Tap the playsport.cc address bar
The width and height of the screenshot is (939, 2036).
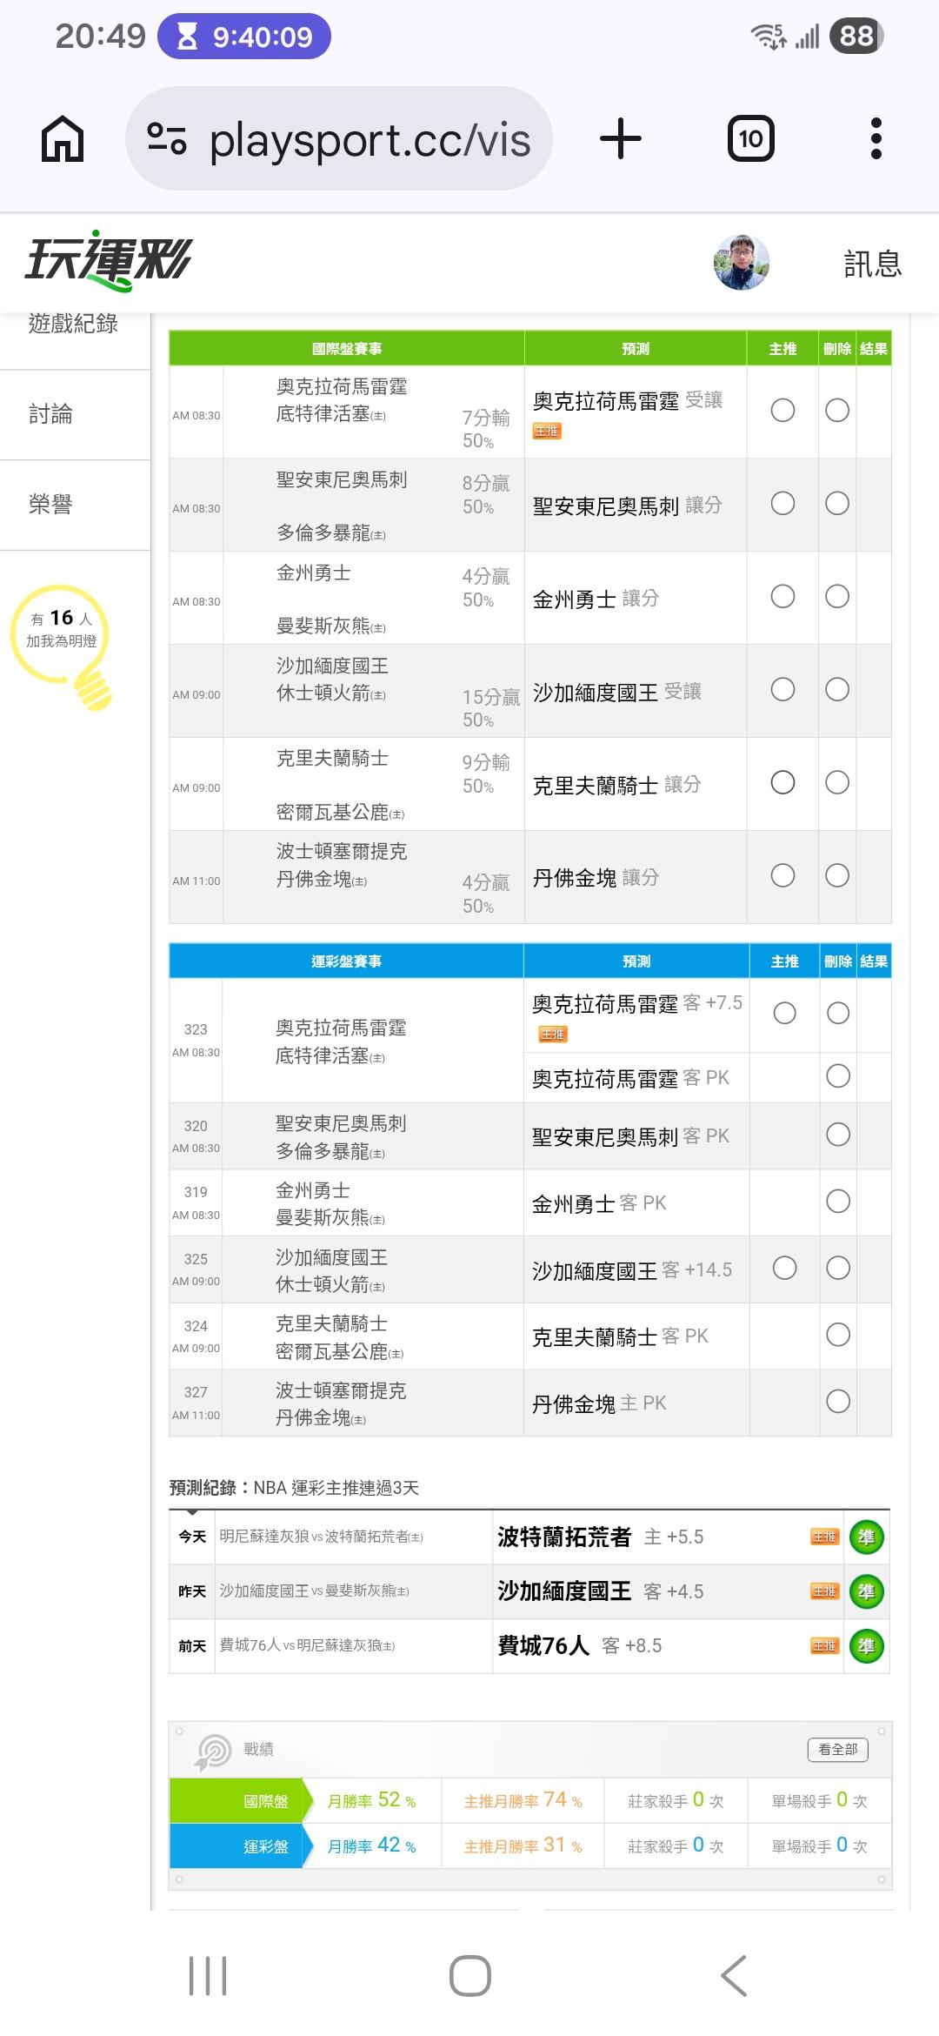(370, 139)
